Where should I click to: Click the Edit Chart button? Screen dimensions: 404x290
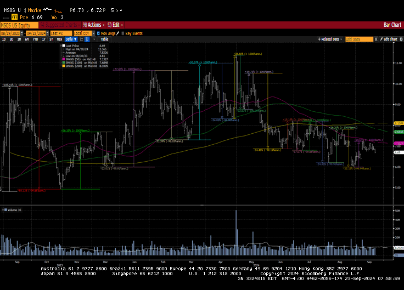click(389, 39)
